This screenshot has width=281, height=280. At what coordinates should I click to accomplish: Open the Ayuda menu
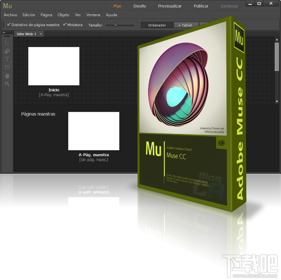pyautogui.click(x=111, y=15)
